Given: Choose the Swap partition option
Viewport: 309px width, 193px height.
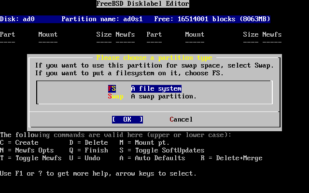Looking at the screenshot, I should [x=152, y=96].
